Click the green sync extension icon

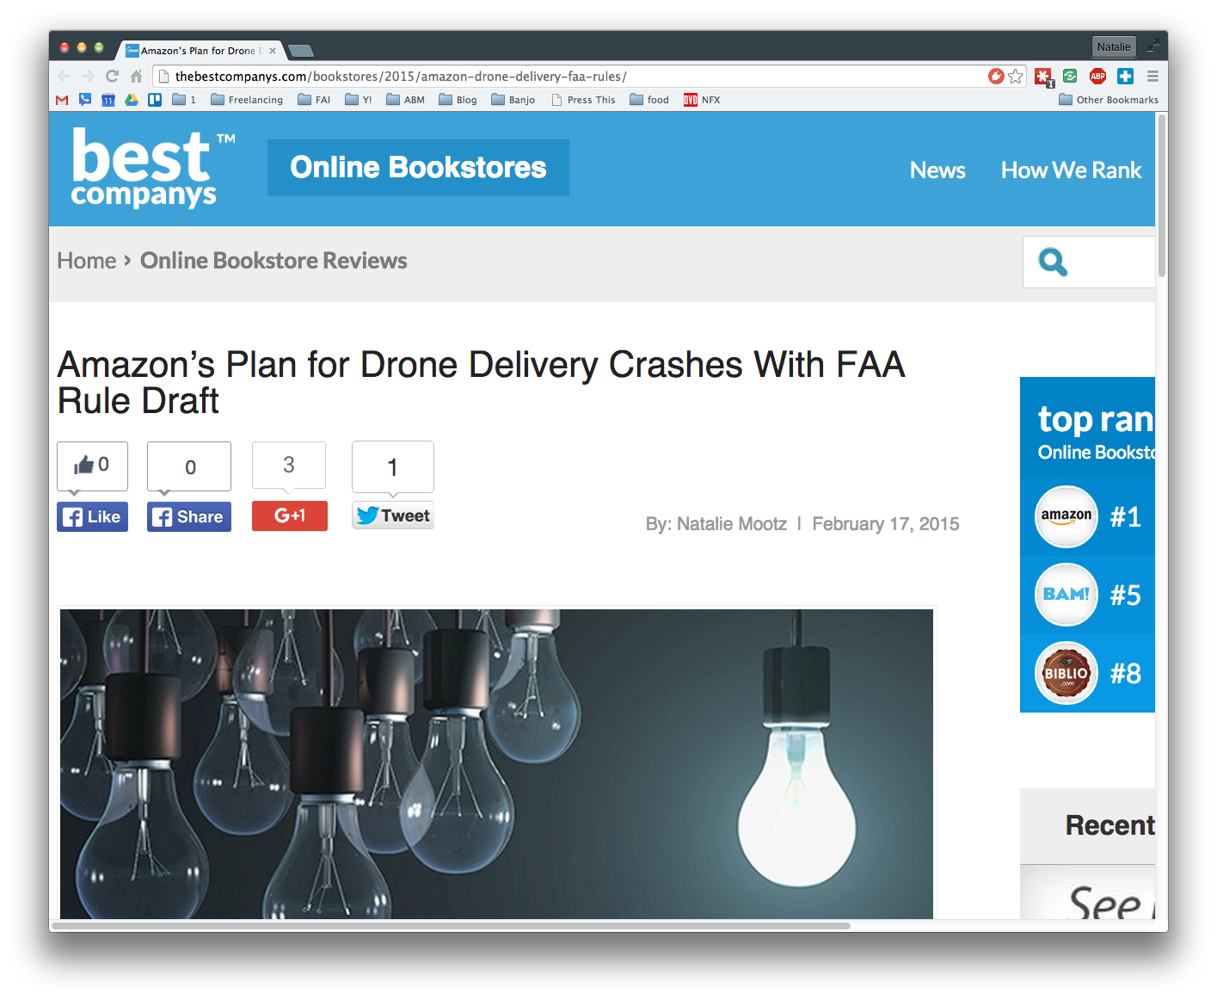pos(1070,77)
